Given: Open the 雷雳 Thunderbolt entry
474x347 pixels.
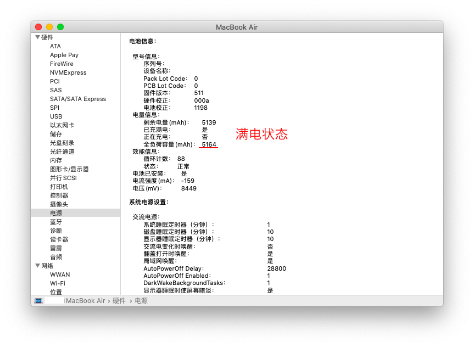Looking at the screenshot, I should tap(56, 248).
